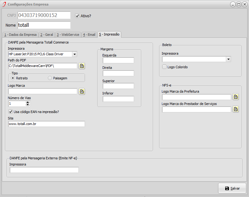
Task: Click the Esquerda margin input field
Action: pyautogui.click(x=118, y=60)
